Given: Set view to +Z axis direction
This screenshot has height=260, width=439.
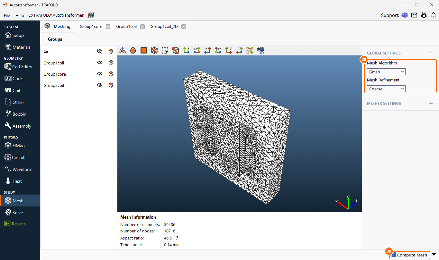Looking at the screenshot, I should point(239,50).
